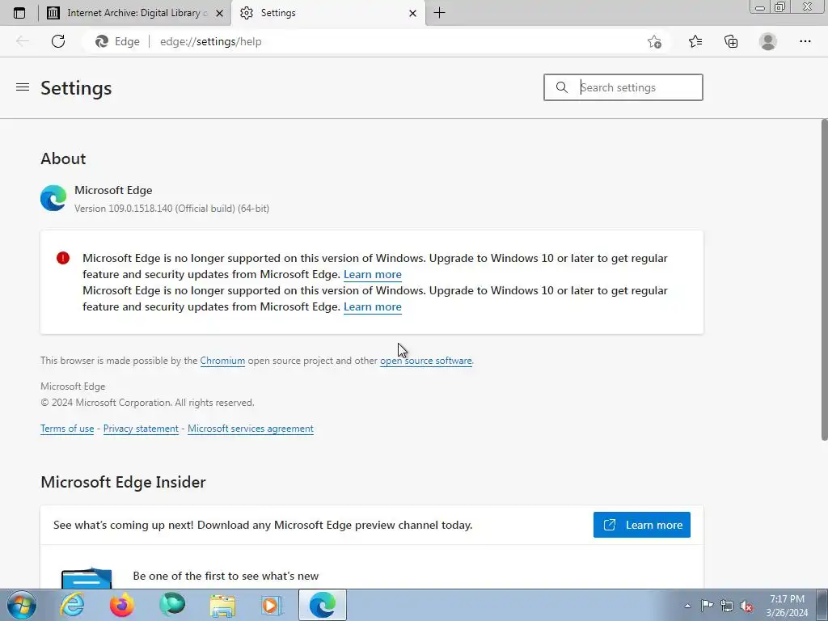This screenshot has width=828, height=621.
Task: Open a new tab with plus button
Action: [x=439, y=13]
